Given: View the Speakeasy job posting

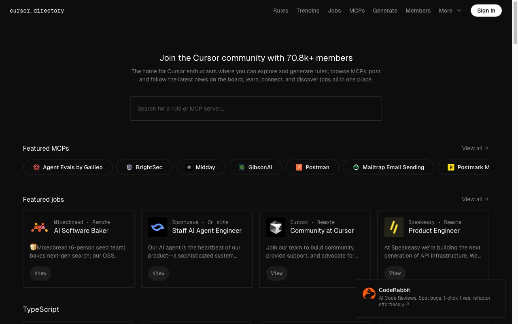Looking at the screenshot, I should pyautogui.click(x=395, y=273).
